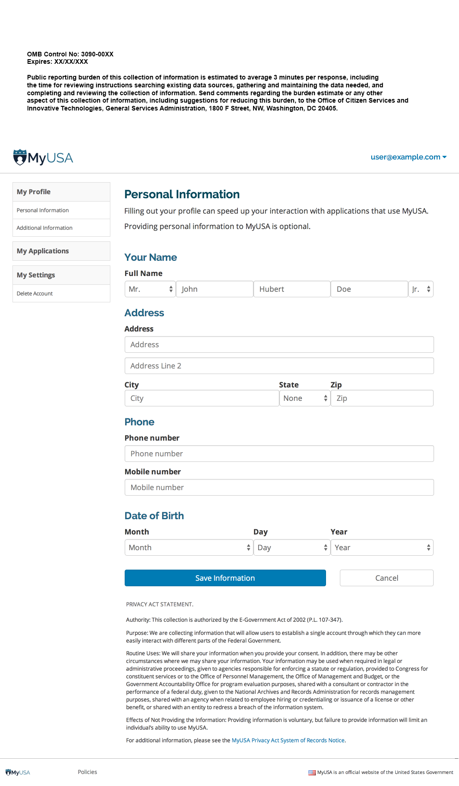Open the birth Year dropdown
The height and width of the screenshot is (786, 459).
[382, 547]
